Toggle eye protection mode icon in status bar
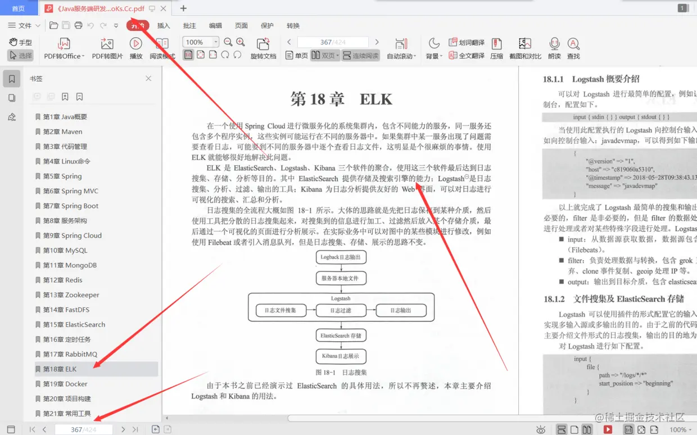 pos(541,429)
